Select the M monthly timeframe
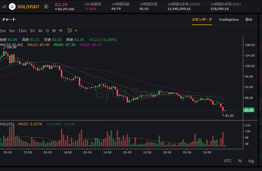Screen dimensions: 262x171 pos(61,31)
